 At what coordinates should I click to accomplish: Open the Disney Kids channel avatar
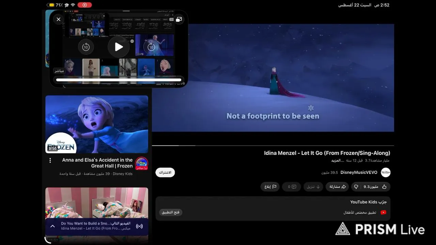click(x=141, y=163)
